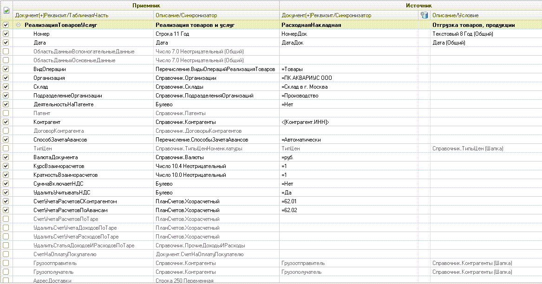Uncheck the УдалитьУчитыватьНДС checkbox

point(6,193)
